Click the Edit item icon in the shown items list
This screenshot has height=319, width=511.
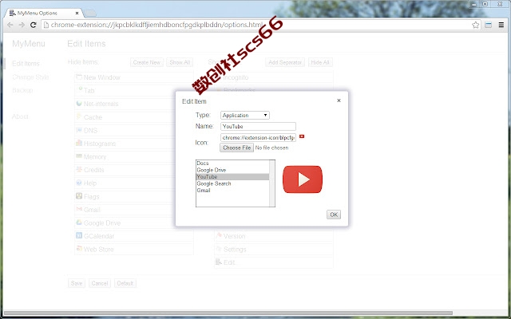point(219,262)
